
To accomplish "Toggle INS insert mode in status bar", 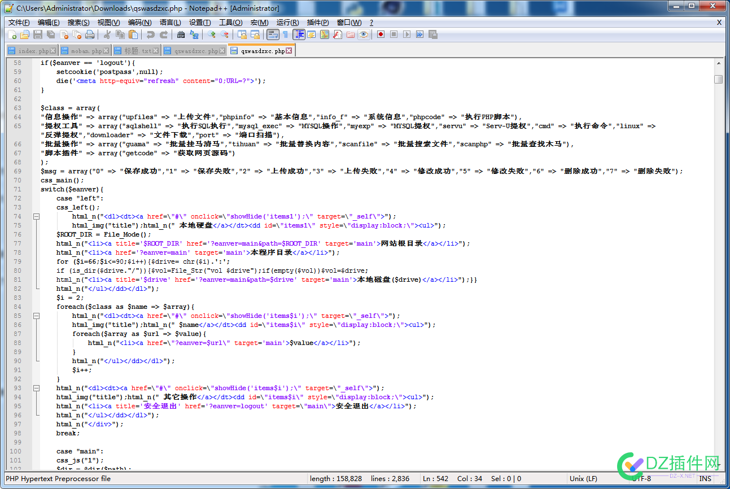I will (x=706, y=479).
